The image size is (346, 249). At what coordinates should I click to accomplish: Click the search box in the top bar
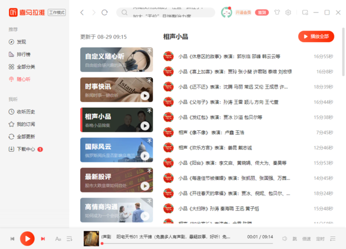[x=166, y=13]
